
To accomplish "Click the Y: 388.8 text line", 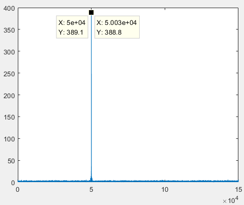I will point(109,32).
